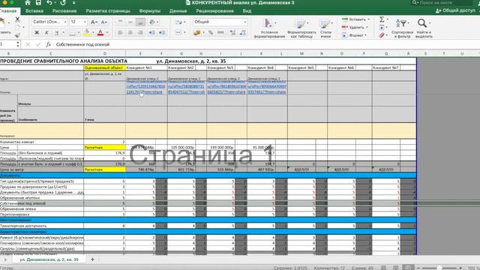
Task: Apply red font color
Action: pyautogui.click(x=100, y=32)
